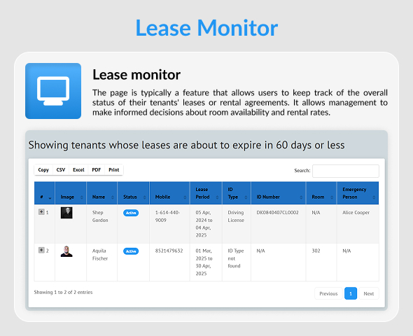Export the table as CSV
The image size is (413, 336).
coord(61,170)
